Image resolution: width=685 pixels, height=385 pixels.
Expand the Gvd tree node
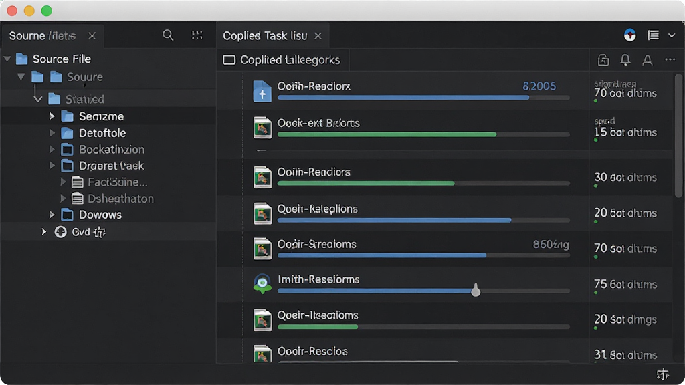[x=43, y=232]
